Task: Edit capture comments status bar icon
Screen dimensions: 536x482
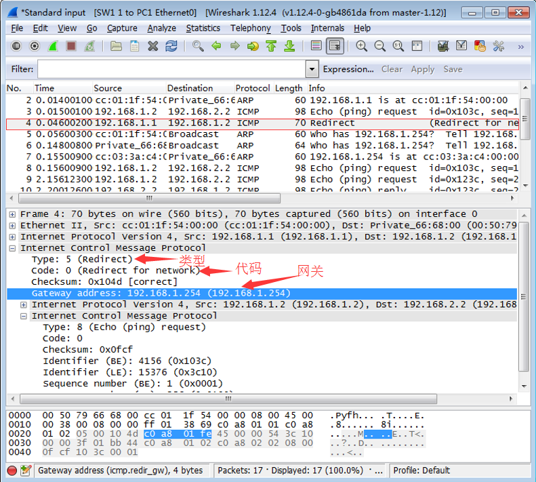Action: click(x=26, y=470)
